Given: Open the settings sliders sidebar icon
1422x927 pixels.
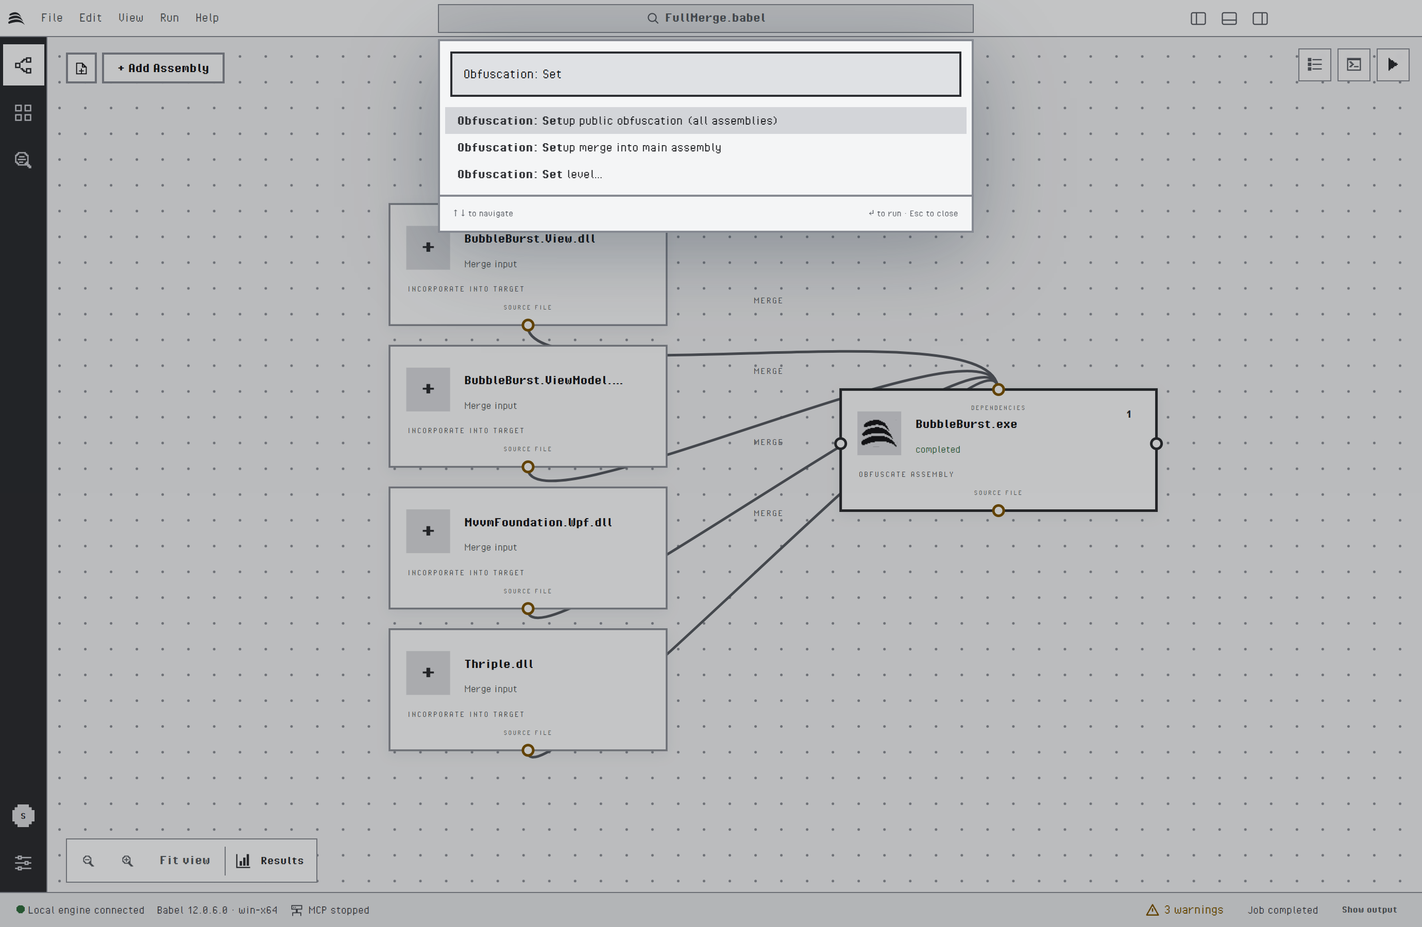Looking at the screenshot, I should tap(23, 863).
